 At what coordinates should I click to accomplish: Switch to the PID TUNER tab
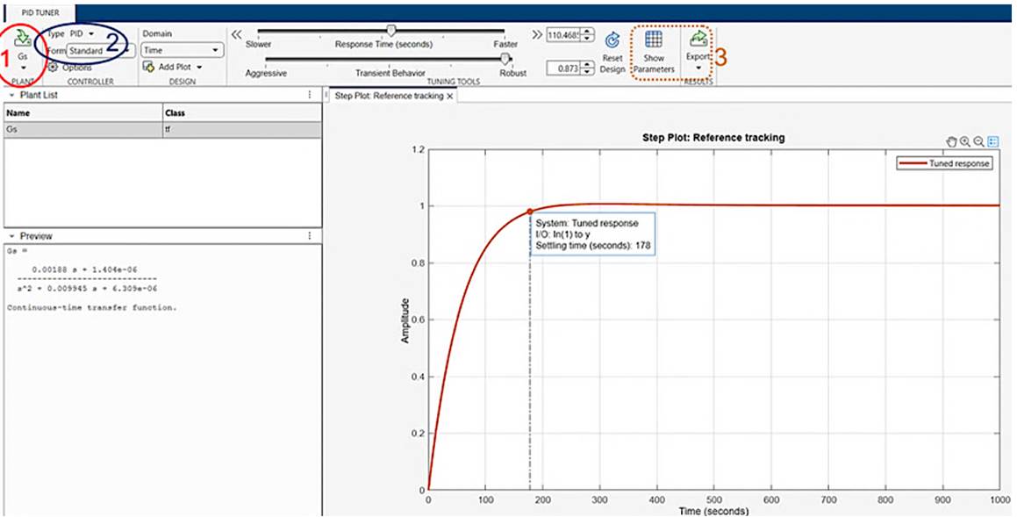[x=39, y=14]
